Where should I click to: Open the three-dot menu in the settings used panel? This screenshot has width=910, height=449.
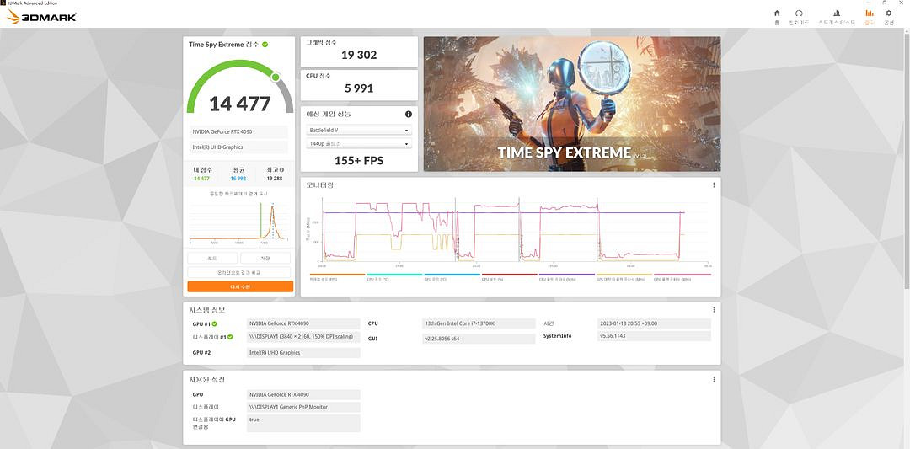(x=714, y=380)
